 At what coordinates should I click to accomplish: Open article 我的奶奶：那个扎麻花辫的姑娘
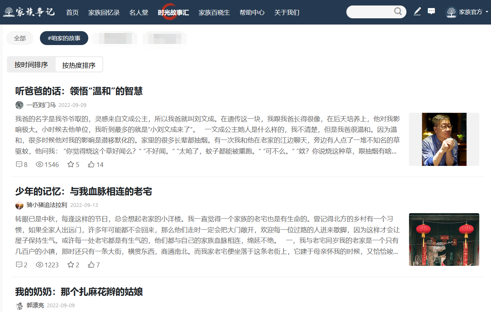79,291
